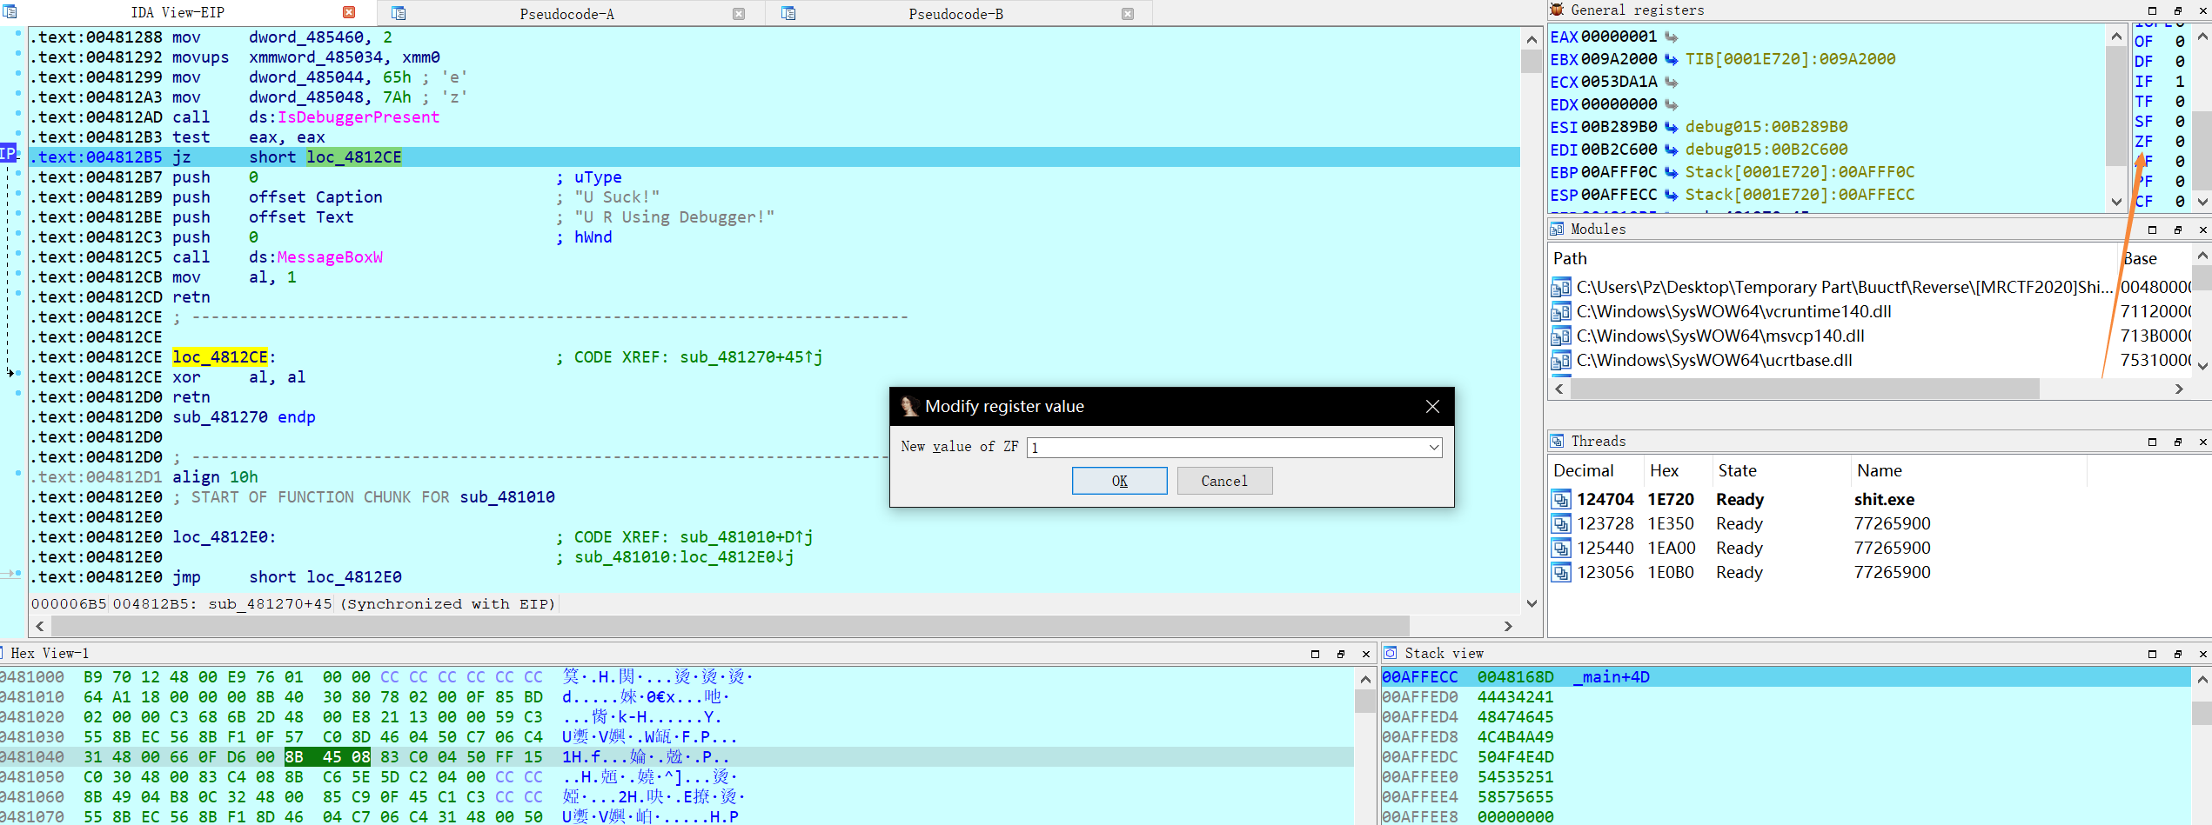Viewport: 2212px width, 825px height.
Task: Select the shit.exe thread row icon
Action: [x=1561, y=499]
